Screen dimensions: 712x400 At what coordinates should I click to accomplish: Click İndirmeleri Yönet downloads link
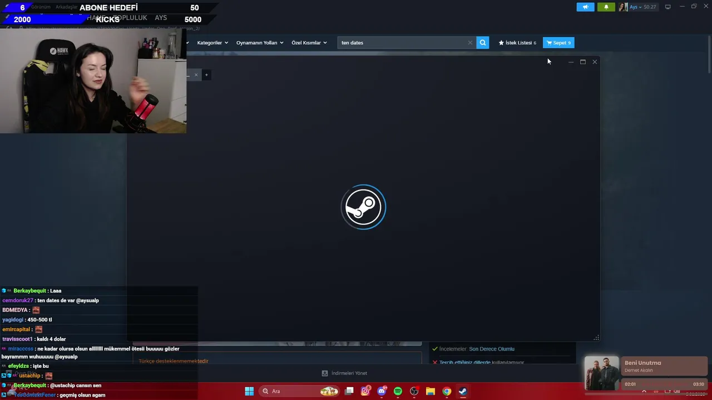tap(349, 373)
